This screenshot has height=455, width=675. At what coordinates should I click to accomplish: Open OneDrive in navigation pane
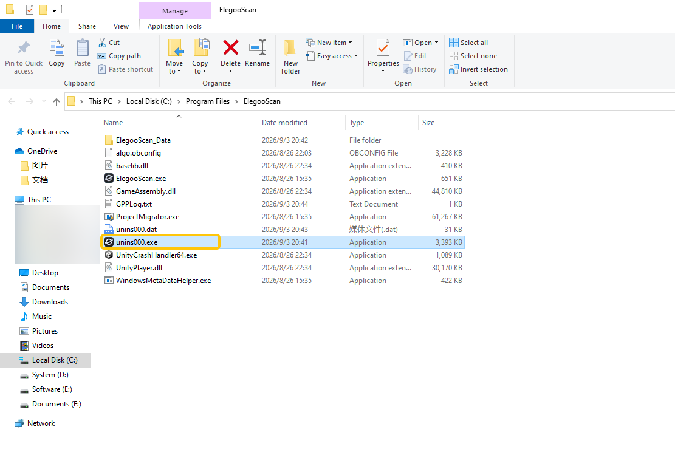click(42, 151)
